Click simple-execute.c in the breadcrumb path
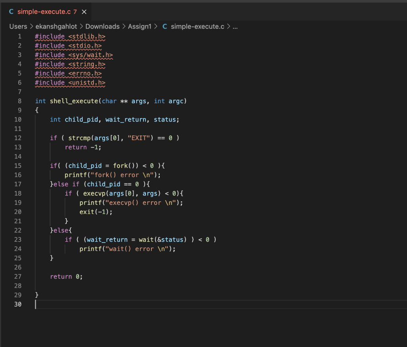This screenshot has height=347, width=407. coord(197,27)
